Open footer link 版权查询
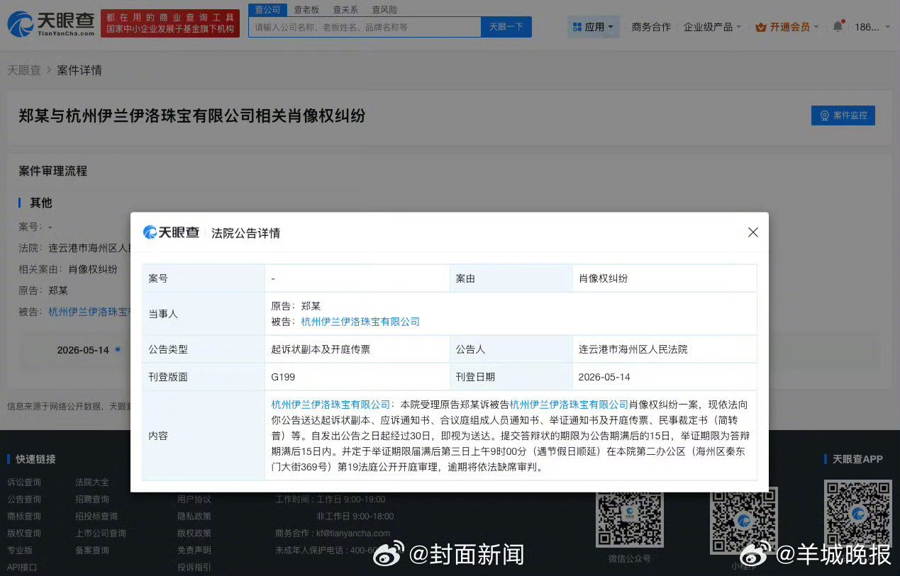This screenshot has width=900, height=576. [24, 533]
